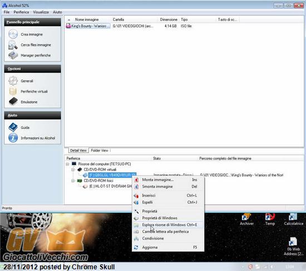Viewport: 306px width, 271px height.
Task: Click the Manager periferiche link
Action: tap(36, 56)
